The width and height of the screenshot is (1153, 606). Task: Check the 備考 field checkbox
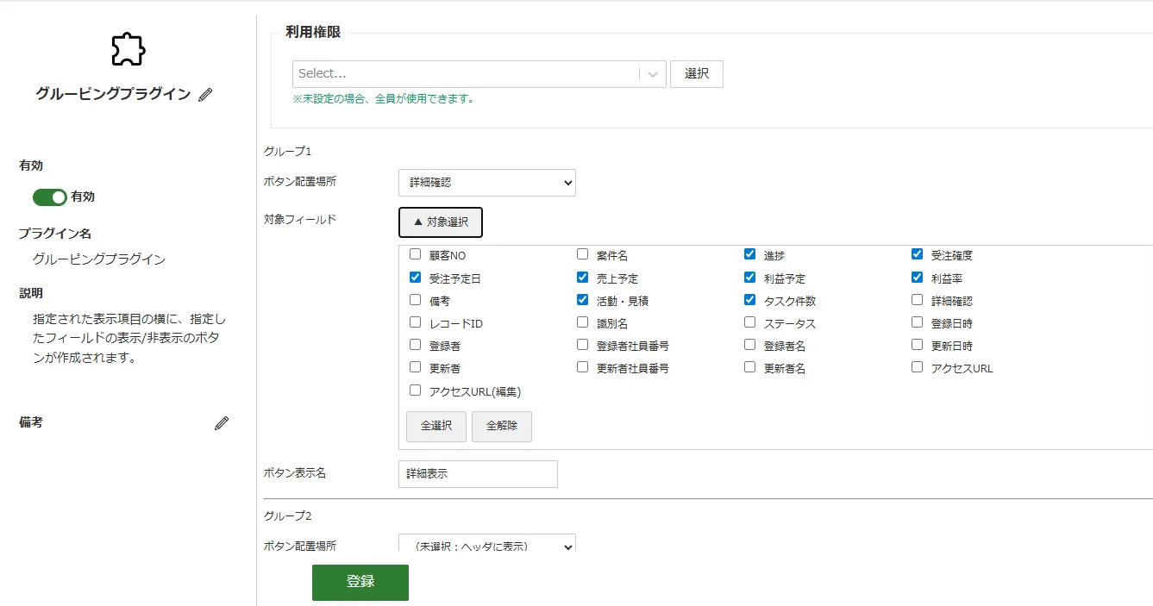point(415,300)
